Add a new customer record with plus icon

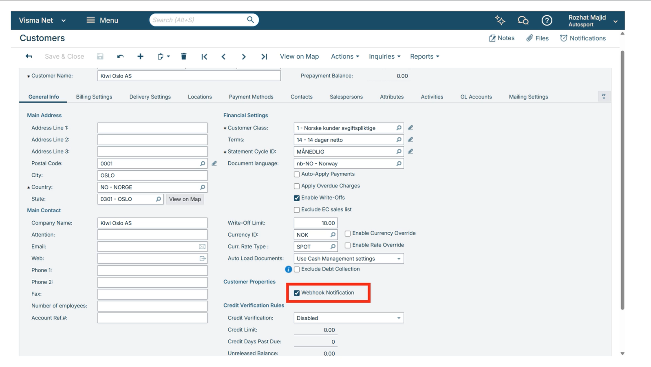(140, 57)
